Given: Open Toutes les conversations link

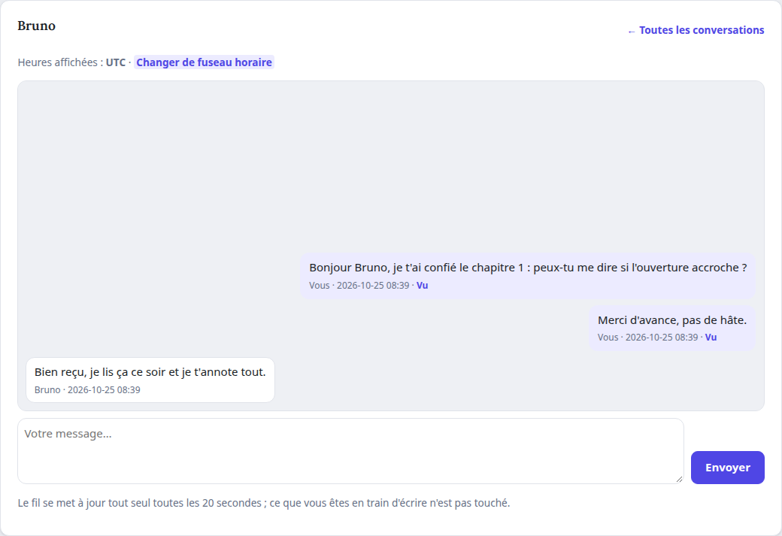Looking at the screenshot, I should coord(696,30).
